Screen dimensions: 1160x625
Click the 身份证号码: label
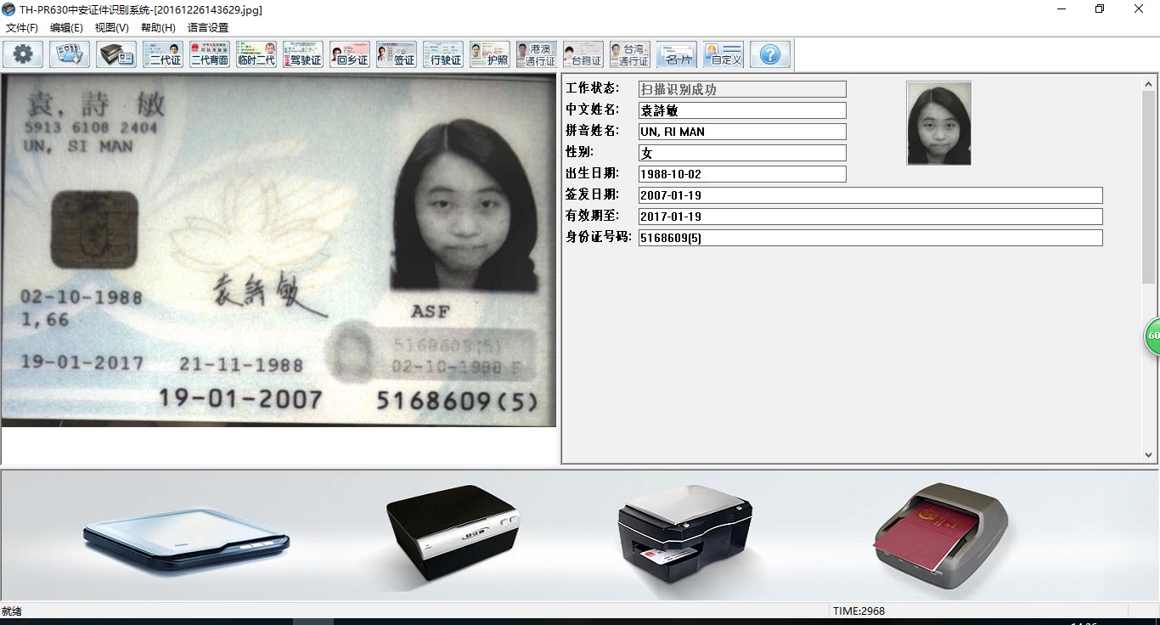[599, 237]
